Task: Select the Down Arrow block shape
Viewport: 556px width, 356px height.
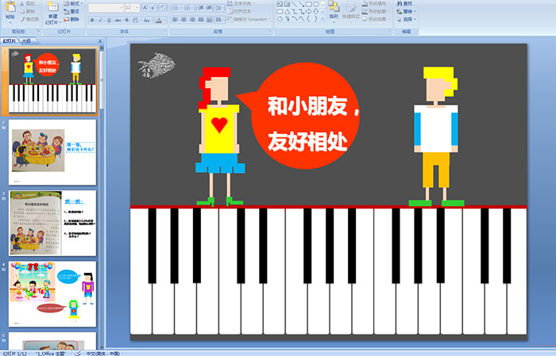Action: pos(315,11)
